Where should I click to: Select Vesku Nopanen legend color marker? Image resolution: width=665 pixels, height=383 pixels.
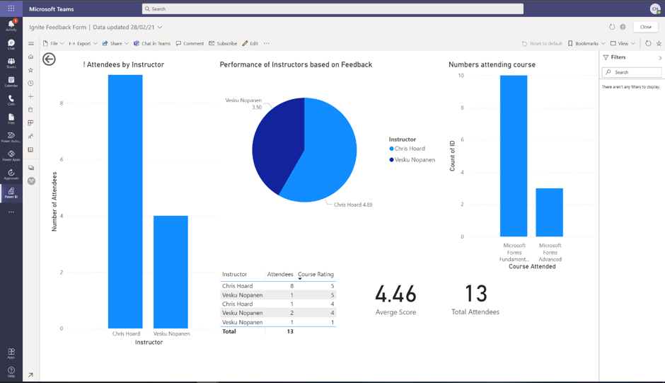click(391, 160)
